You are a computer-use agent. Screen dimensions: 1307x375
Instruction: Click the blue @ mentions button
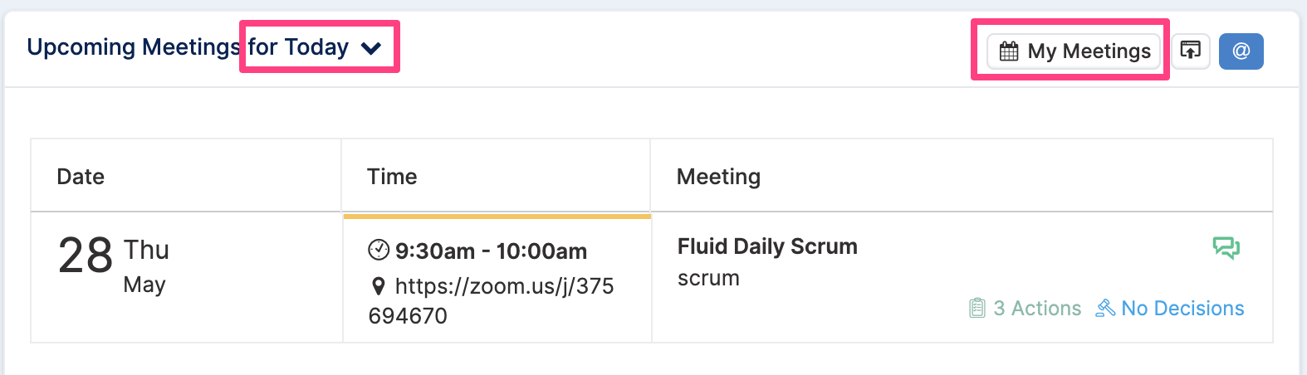pyautogui.click(x=1241, y=51)
